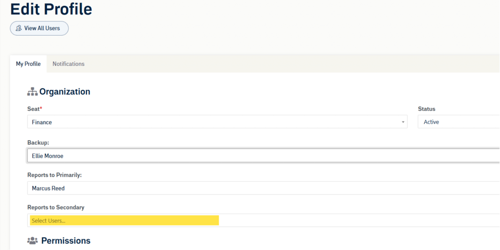Select the Finance value in Seat field
Image resolution: width=500 pixels, height=250 pixels.
click(42, 122)
